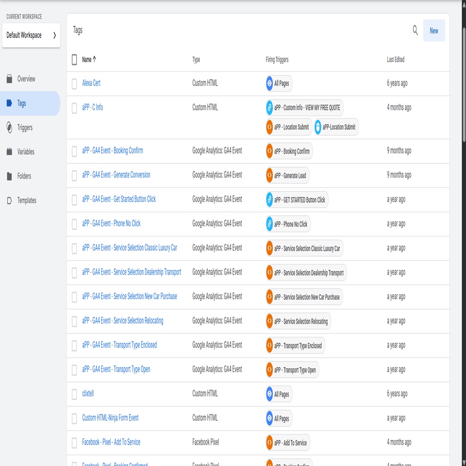Click the link-click icon on aPP - Phone No Click

(268, 224)
